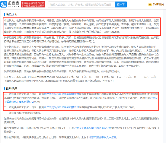The image size is (166, 143).
Task: Focus the company name search input field
Action: pyautogui.click(x=81, y=5)
